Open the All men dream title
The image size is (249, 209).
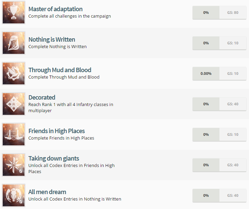(x=47, y=192)
